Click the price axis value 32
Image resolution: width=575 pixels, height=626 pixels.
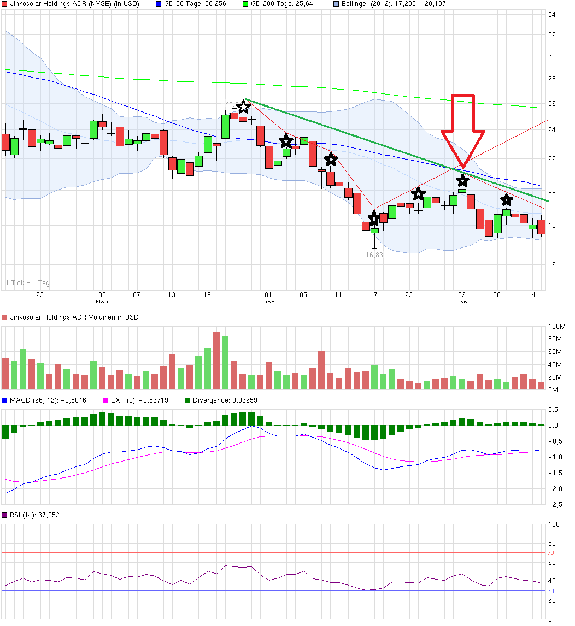pyautogui.click(x=552, y=35)
